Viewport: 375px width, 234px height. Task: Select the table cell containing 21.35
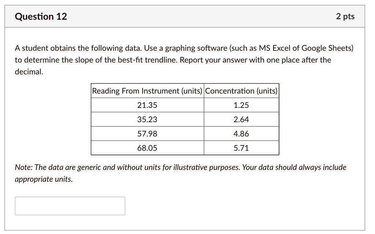pos(147,105)
